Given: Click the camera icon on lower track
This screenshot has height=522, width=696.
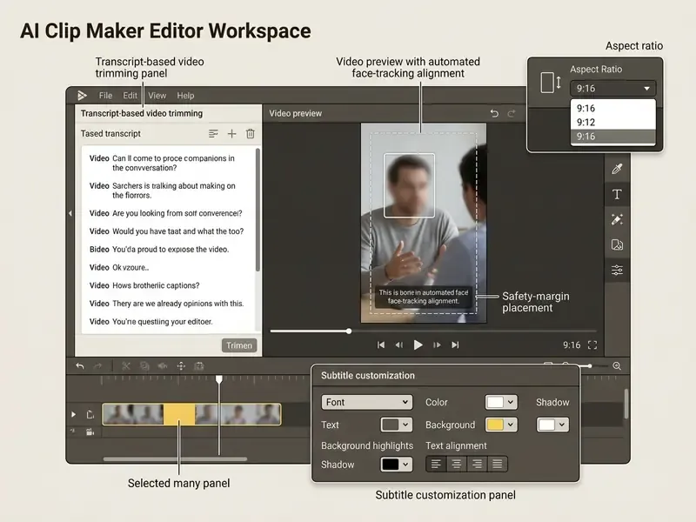Looking at the screenshot, I should (x=90, y=432).
